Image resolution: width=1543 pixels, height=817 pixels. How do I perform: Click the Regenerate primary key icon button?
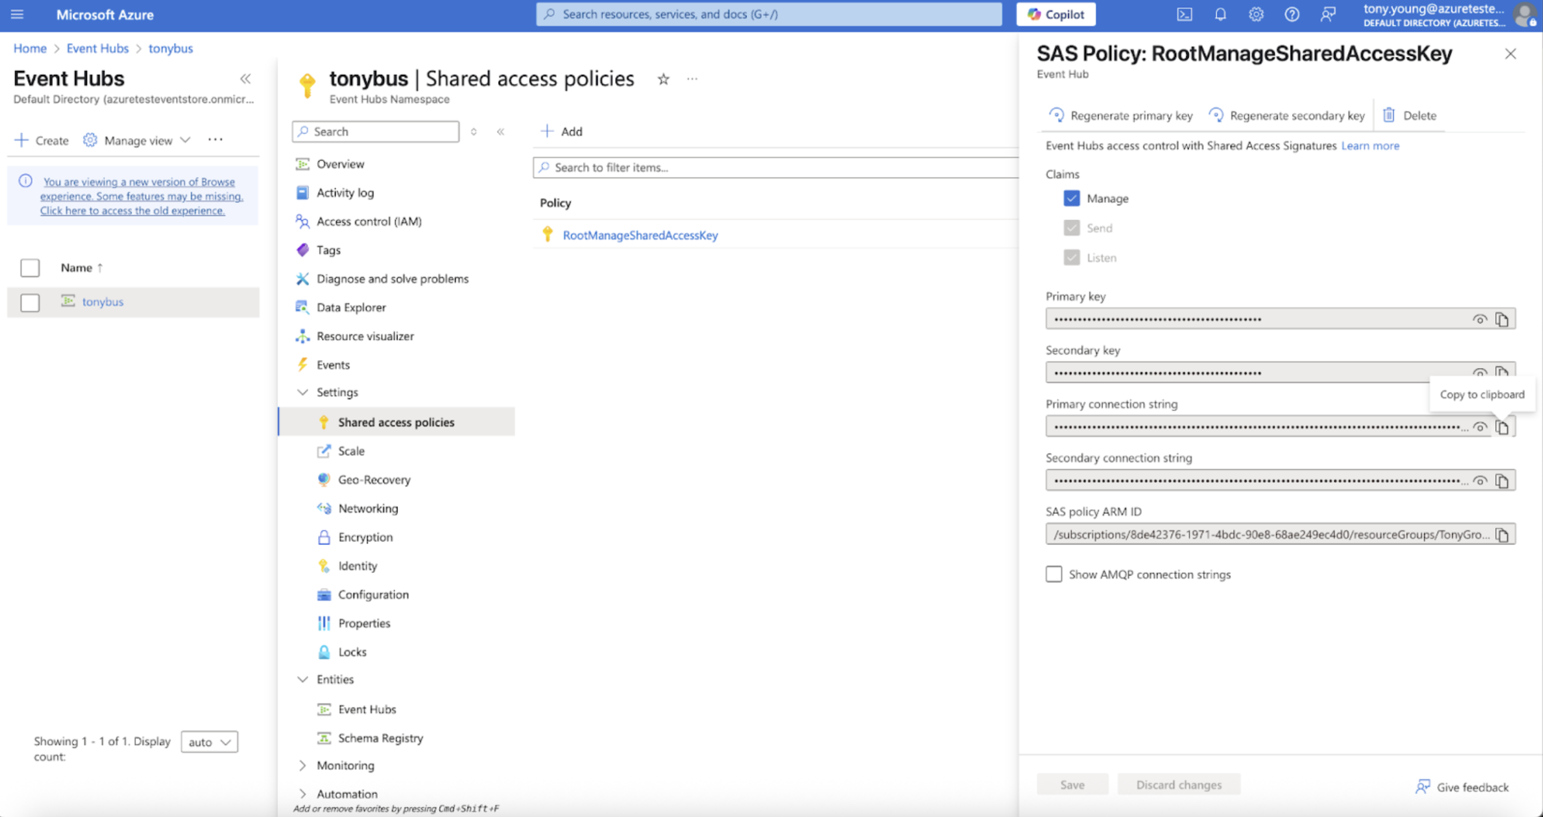(x=1056, y=115)
